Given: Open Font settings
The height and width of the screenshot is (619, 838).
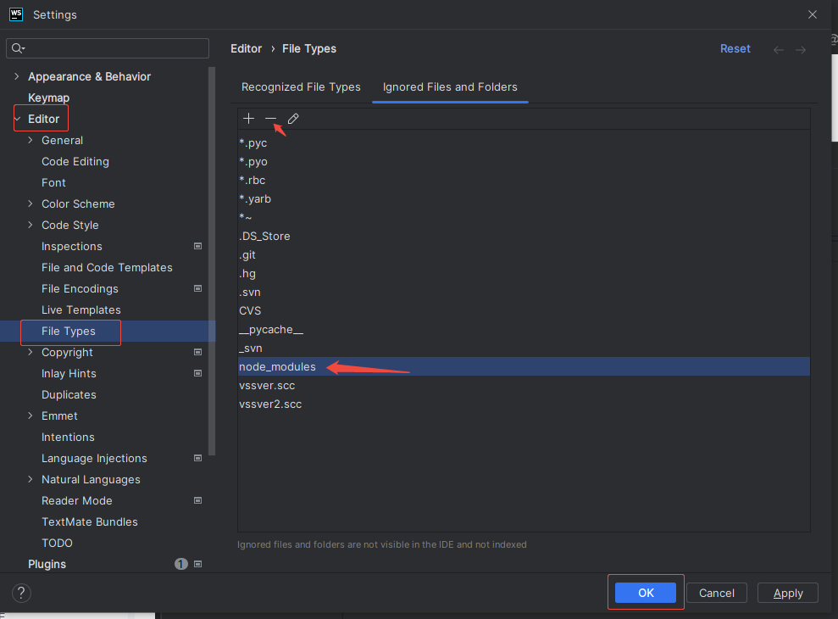Looking at the screenshot, I should [53, 182].
